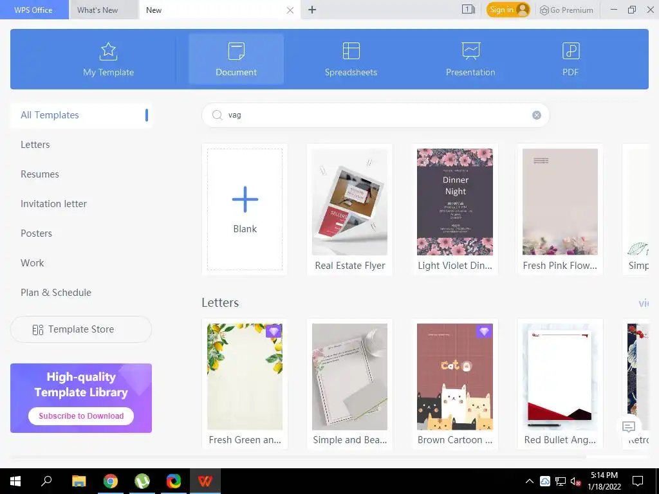Click the template search input field
This screenshot has height=494, width=659.
(376, 115)
